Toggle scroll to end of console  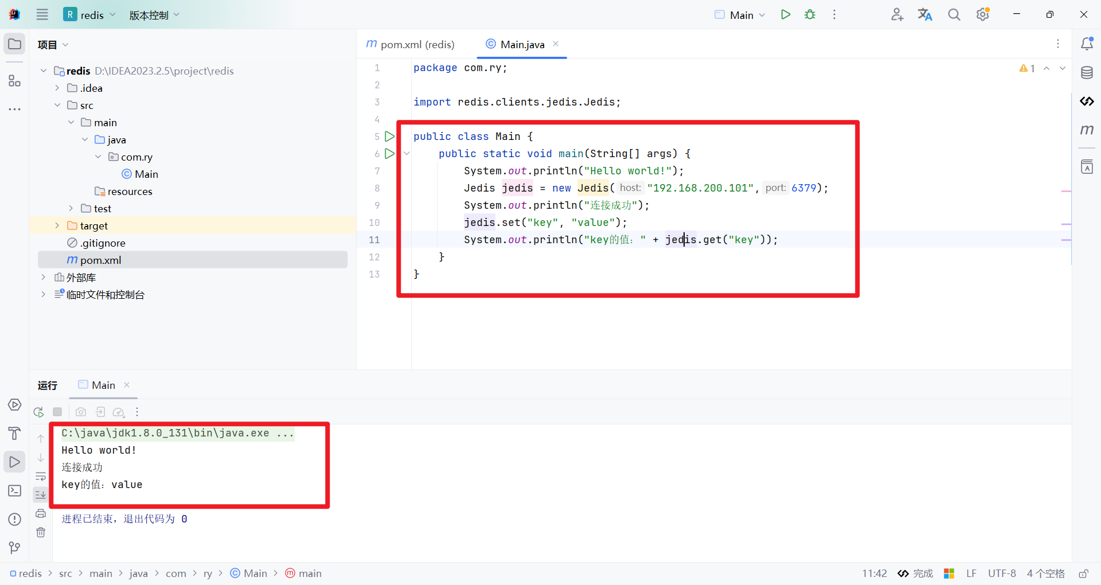41,494
